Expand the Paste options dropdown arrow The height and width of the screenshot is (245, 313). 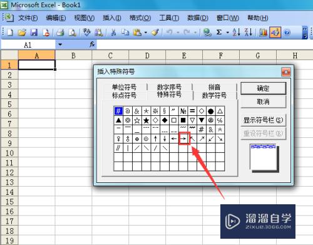click(x=146, y=33)
